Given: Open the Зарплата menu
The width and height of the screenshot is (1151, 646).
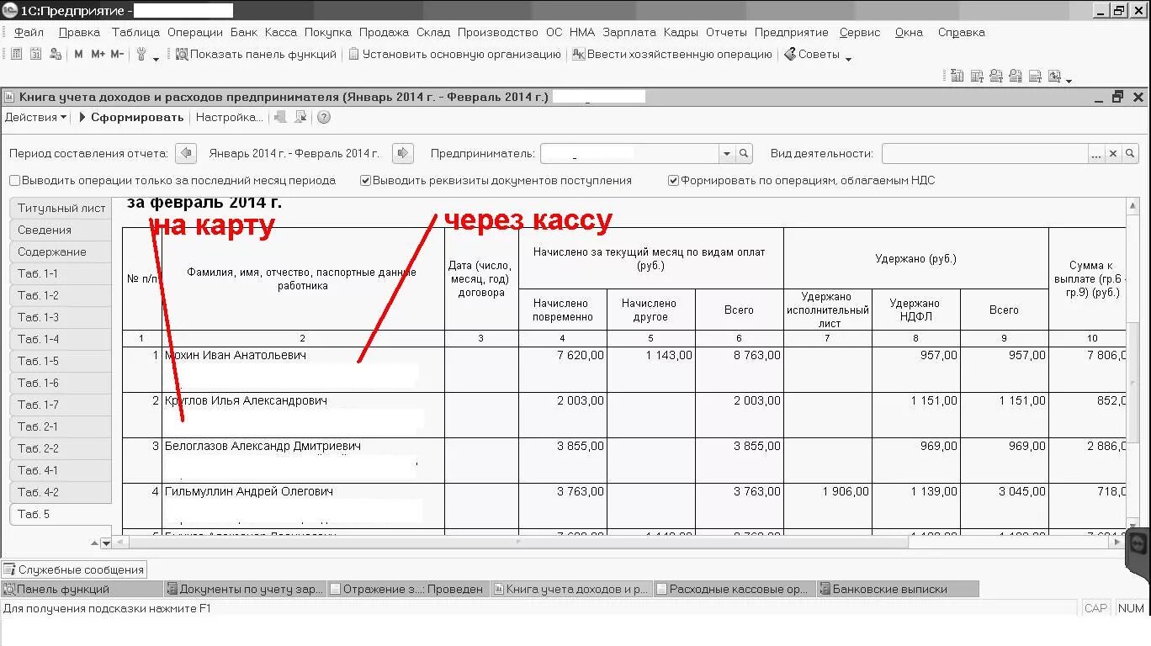Looking at the screenshot, I should [x=629, y=33].
